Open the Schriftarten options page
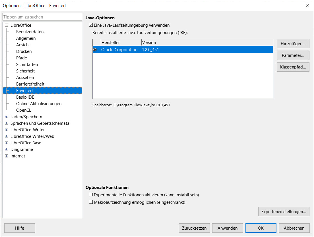The image size is (314, 237). coord(27,65)
